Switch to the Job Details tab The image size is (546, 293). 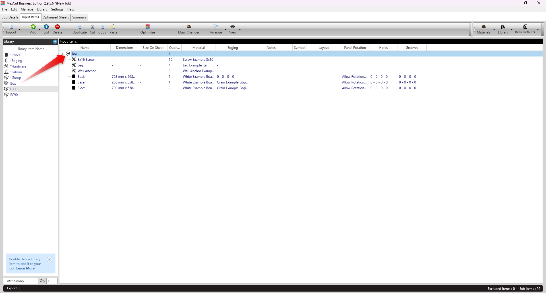pos(10,17)
